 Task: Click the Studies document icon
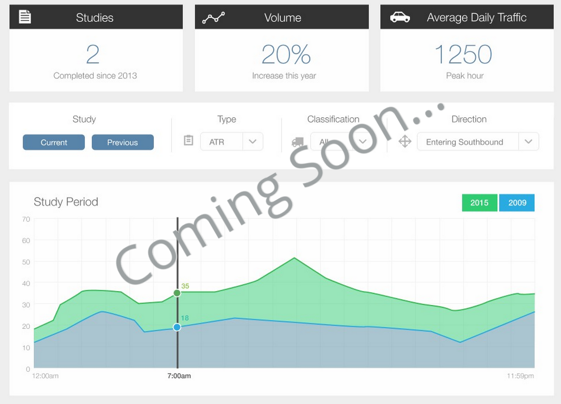pyautogui.click(x=25, y=17)
